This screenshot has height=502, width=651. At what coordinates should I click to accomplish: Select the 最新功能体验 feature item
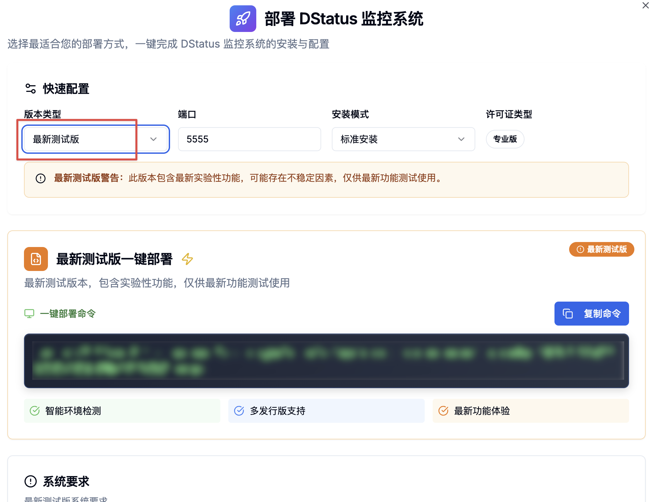point(531,411)
